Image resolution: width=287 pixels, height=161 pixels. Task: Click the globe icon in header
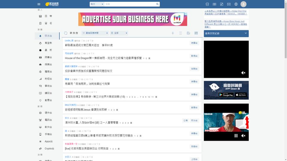coord(236,4)
